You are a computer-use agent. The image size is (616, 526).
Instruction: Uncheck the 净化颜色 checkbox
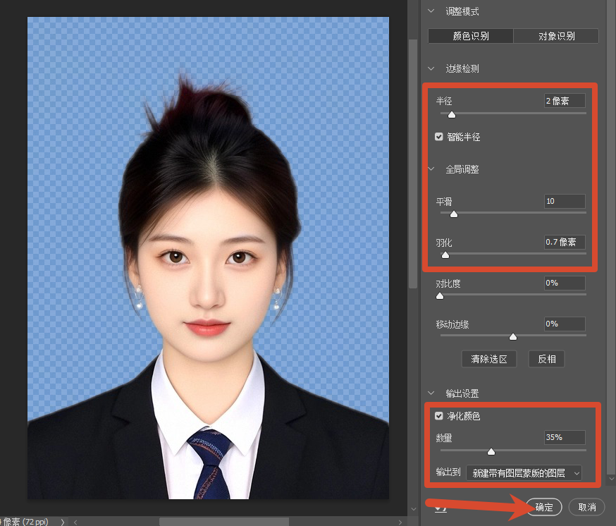[439, 416]
